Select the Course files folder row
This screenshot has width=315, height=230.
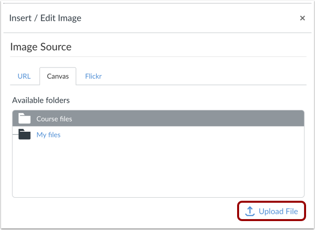[x=158, y=118]
